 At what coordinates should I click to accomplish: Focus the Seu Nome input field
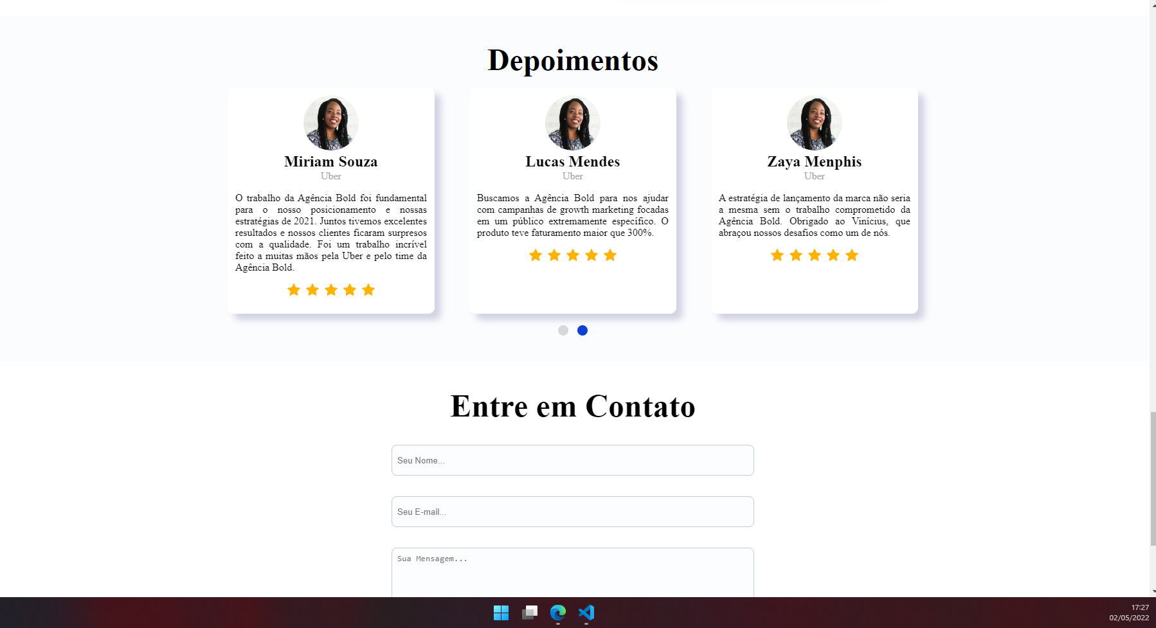572,460
